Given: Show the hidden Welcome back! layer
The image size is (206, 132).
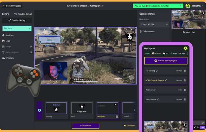Looking at the screenshot, I should [31, 52].
